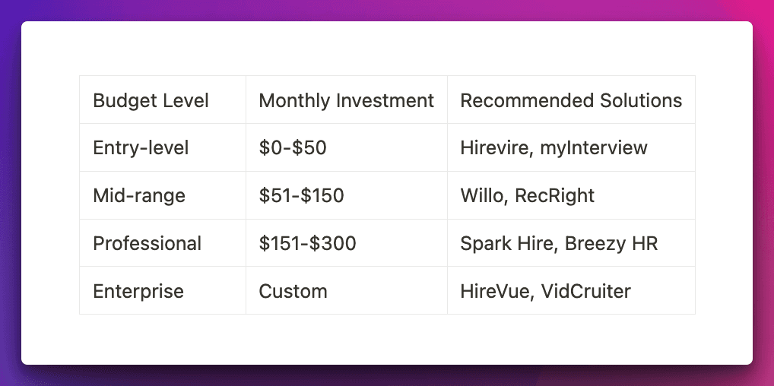Screen dimensions: 774x386
Task: Select the Professional budget level cell
Action: click(147, 243)
